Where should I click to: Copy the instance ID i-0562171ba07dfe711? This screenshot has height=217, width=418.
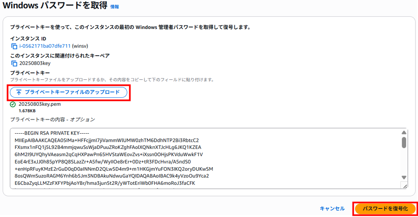[14, 46]
